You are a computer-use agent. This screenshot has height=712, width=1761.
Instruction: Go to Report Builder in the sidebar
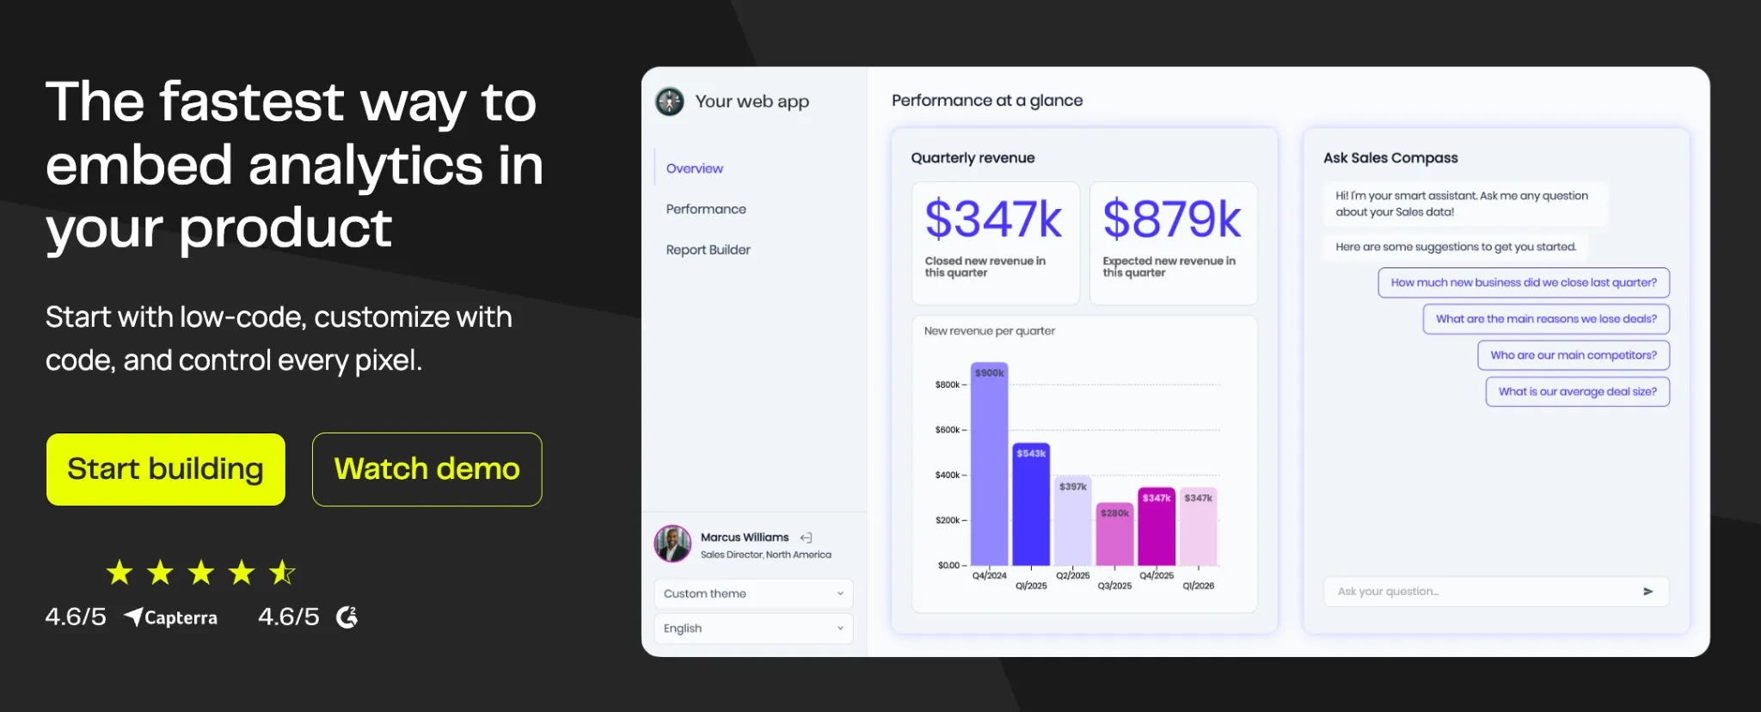coord(708,249)
